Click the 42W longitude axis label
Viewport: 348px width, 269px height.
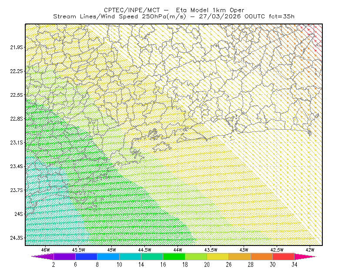[x=310, y=250]
